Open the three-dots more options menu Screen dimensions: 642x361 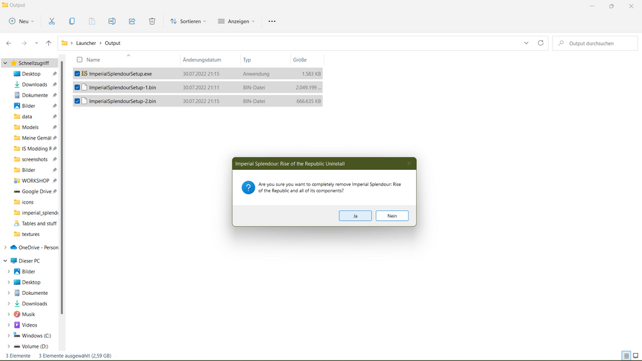click(271, 21)
